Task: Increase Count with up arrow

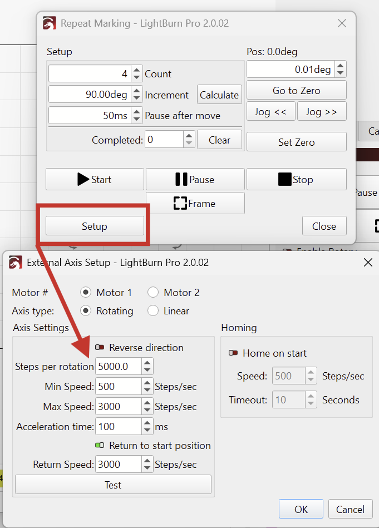Action: click(136, 70)
